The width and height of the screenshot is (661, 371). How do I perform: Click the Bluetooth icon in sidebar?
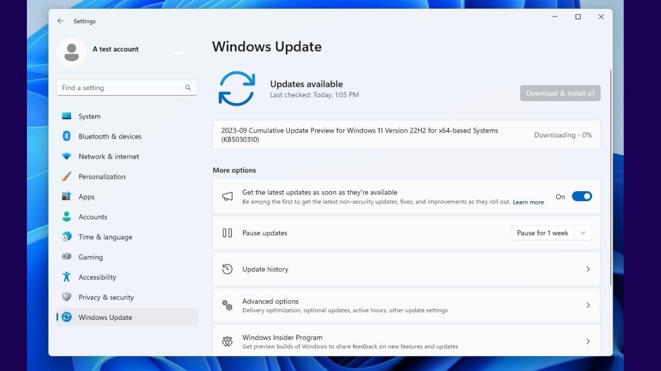pyautogui.click(x=67, y=136)
